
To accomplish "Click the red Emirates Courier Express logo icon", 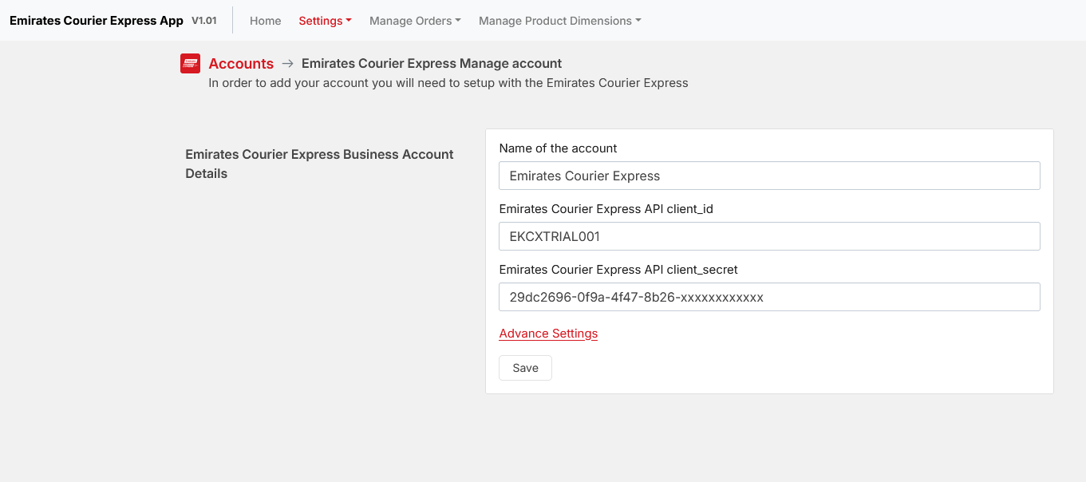I will (x=190, y=64).
